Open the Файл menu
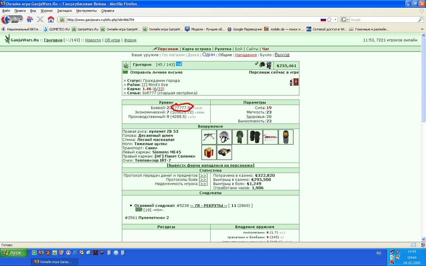Screen dimensions: 426x266 [x=6, y=11]
